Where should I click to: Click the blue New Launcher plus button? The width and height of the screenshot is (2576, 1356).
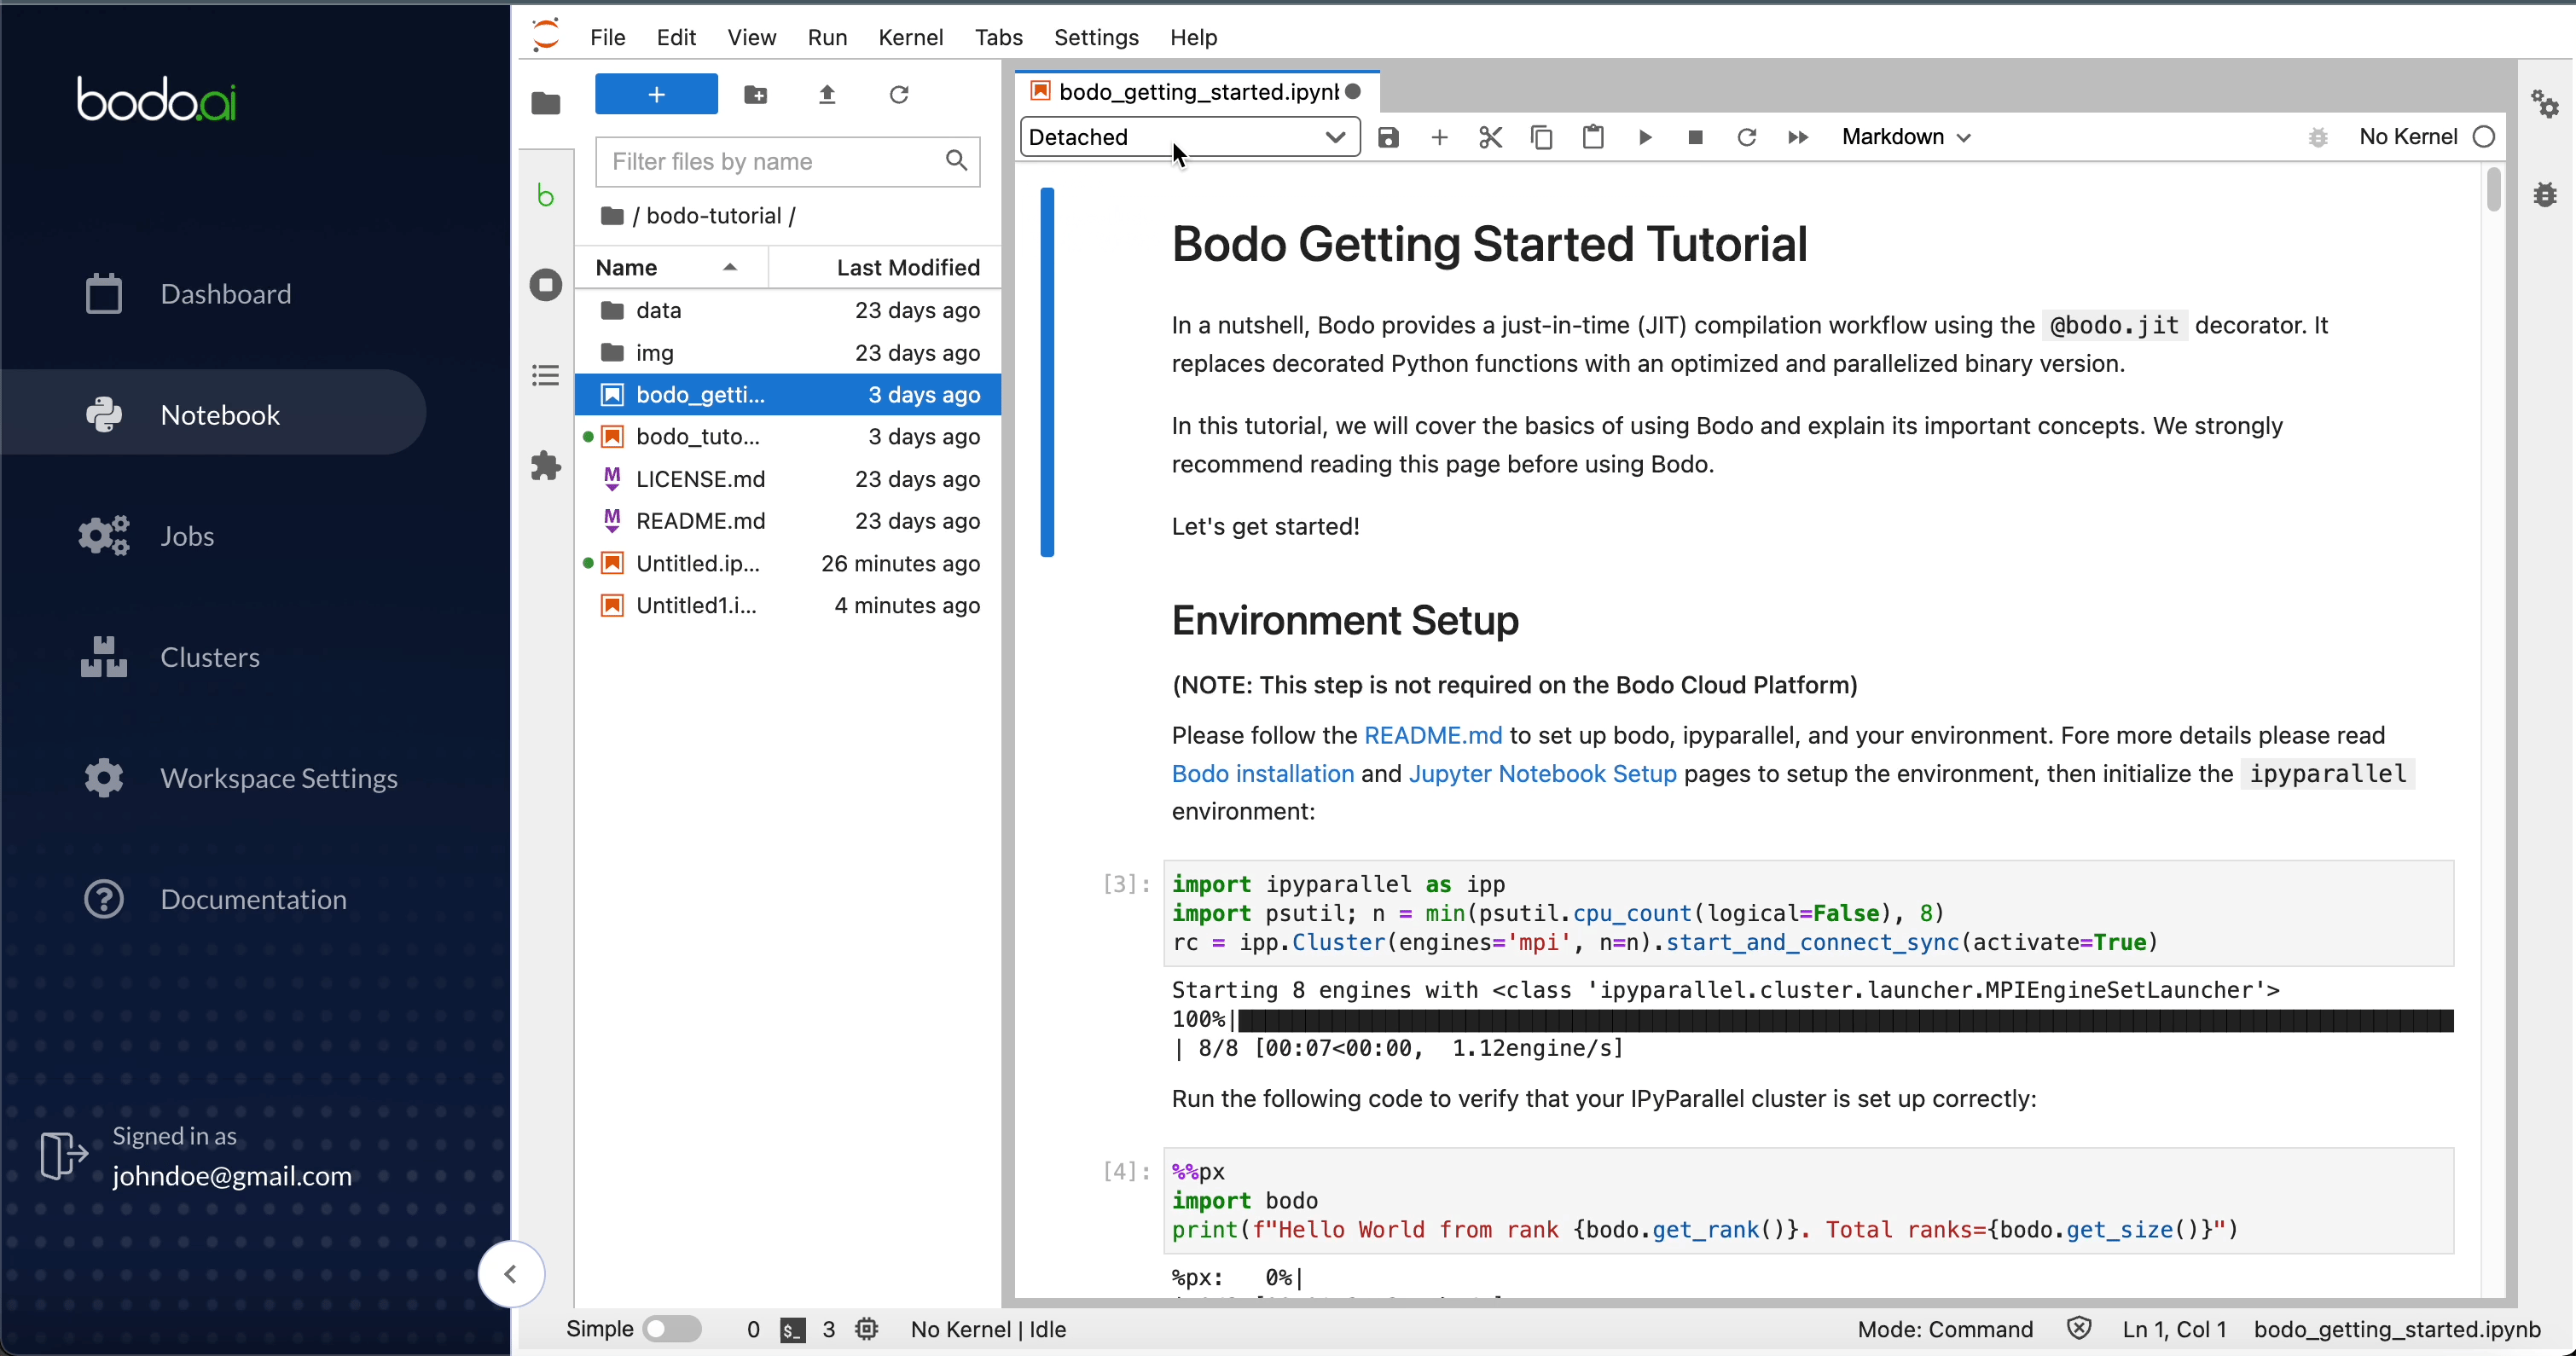[x=656, y=95]
